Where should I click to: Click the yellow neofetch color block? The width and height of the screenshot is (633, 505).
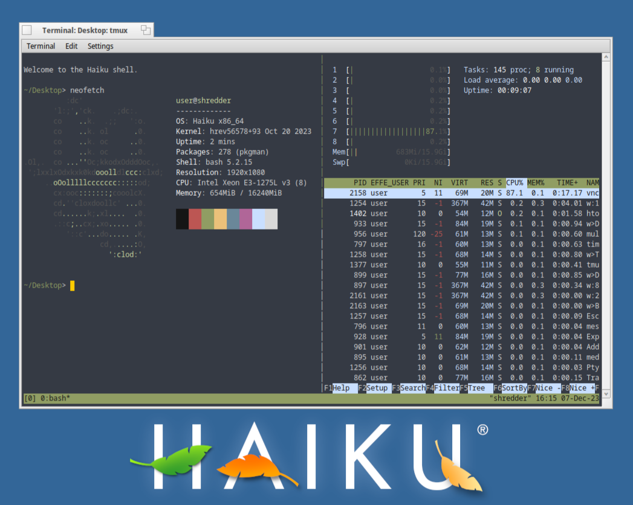point(221,219)
